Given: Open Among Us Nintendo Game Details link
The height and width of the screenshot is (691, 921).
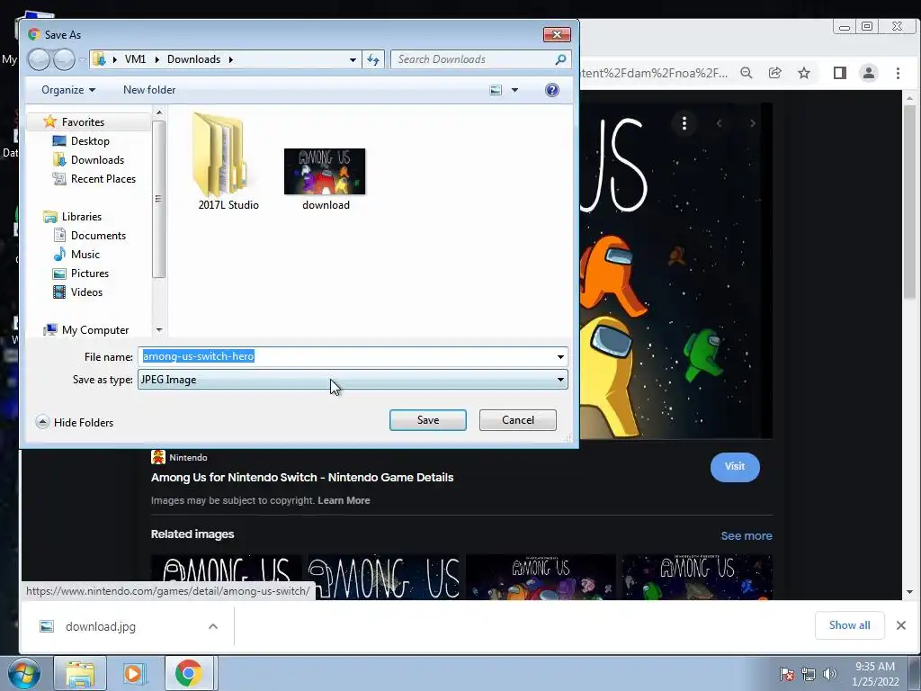Looking at the screenshot, I should coord(302,477).
